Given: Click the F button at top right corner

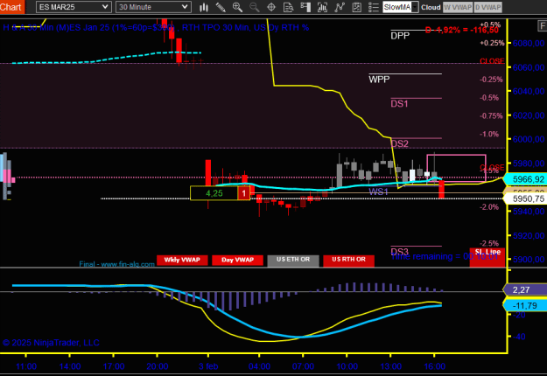Looking at the screenshot, I should point(542,25).
